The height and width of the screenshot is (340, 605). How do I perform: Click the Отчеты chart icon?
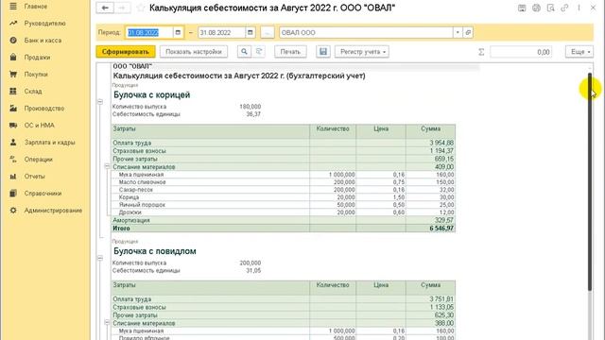click(13, 177)
